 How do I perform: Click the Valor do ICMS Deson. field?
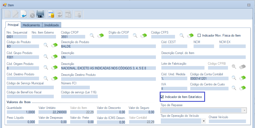pos(111,122)
